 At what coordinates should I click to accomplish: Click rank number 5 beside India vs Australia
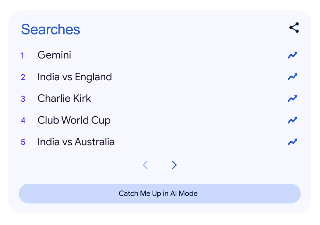pyautogui.click(x=23, y=142)
